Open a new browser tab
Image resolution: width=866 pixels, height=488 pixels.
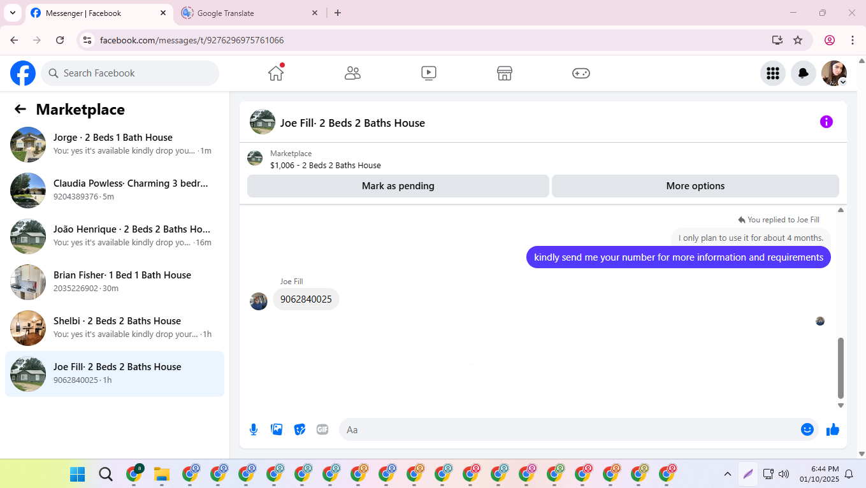338,13
